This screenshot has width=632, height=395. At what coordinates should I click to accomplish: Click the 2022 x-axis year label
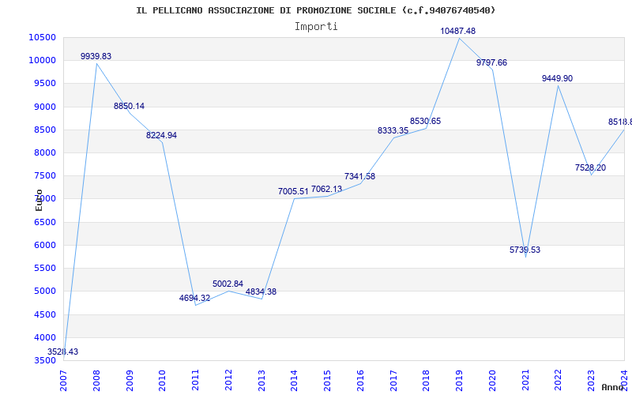coord(558,381)
